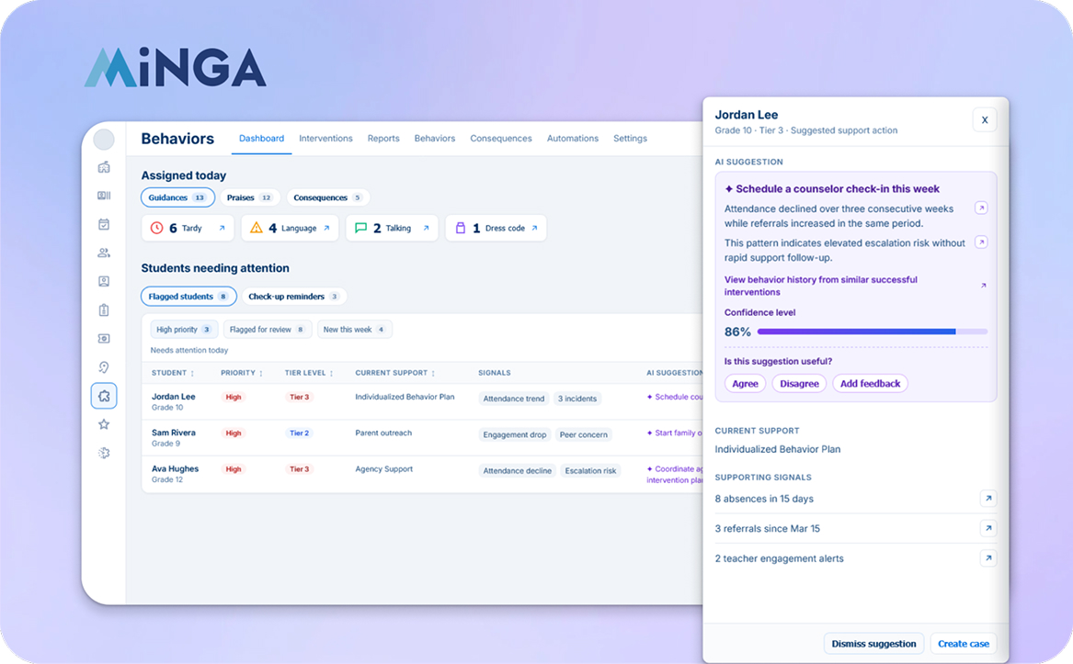Click the 'Attendance trend' signal tag
The width and height of the screenshot is (1073, 664).
514,399
